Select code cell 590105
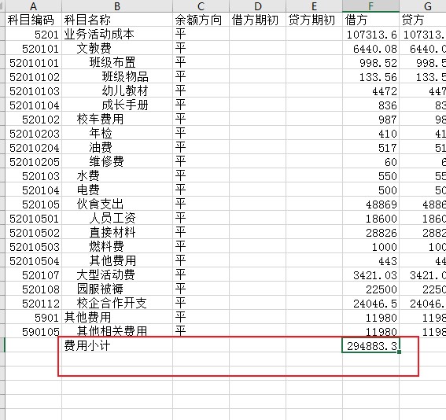This screenshot has width=446, height=420. pyautogui.click(x=33, y=330)
